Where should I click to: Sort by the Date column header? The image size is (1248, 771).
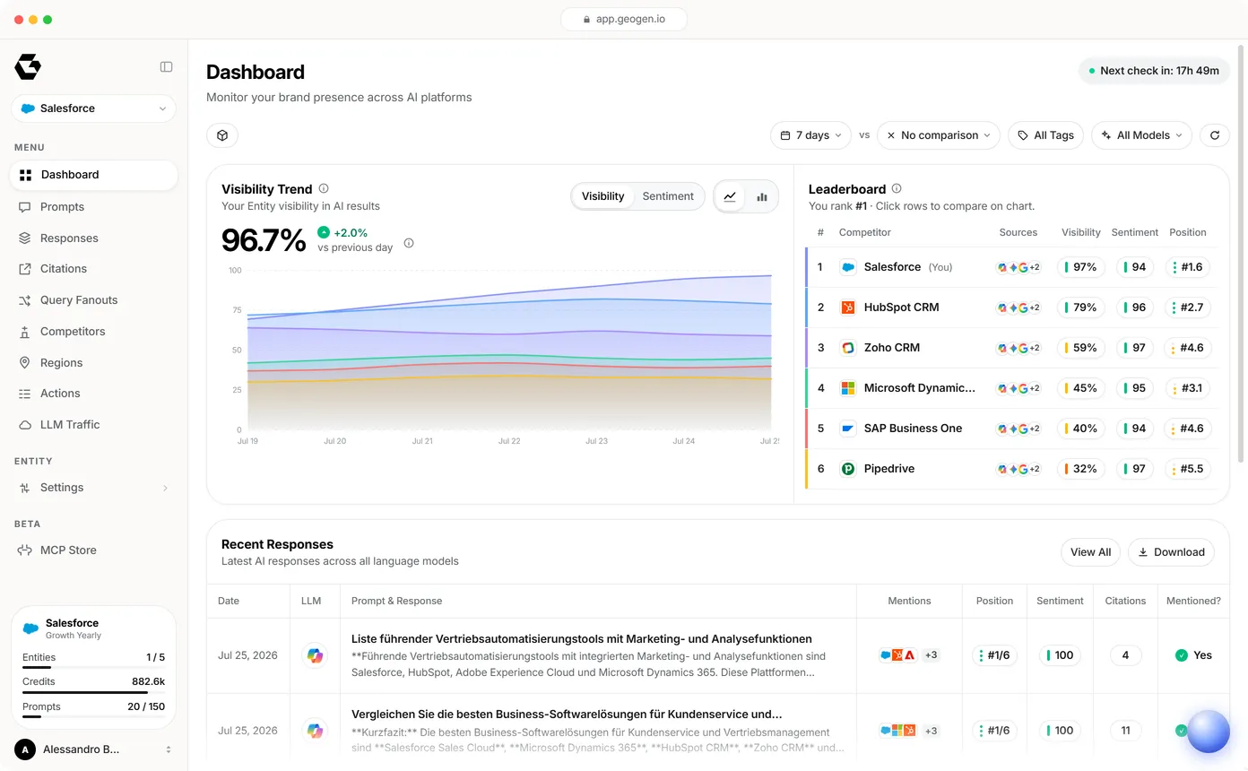coord(229,601)
